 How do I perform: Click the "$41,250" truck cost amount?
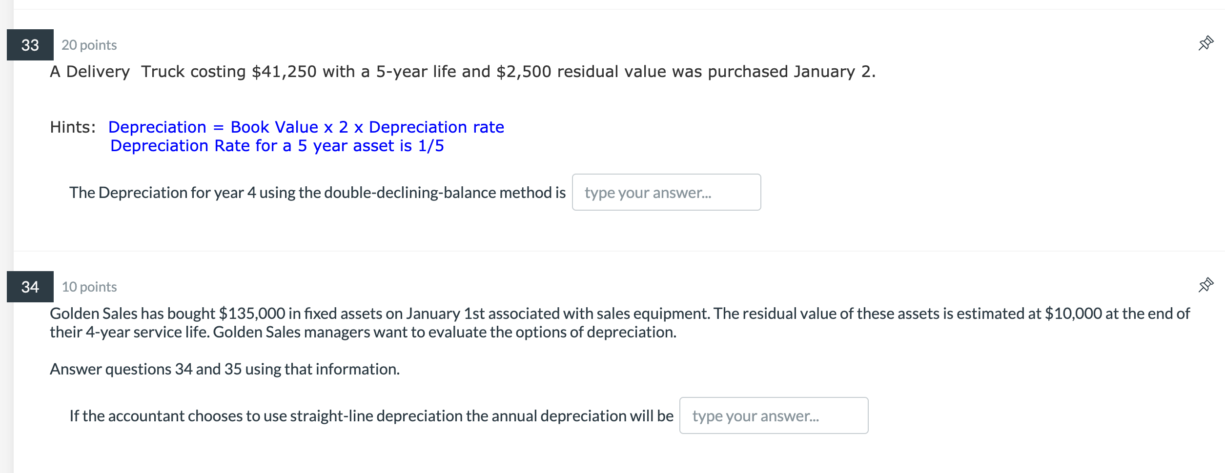click(x=284, y=72)
